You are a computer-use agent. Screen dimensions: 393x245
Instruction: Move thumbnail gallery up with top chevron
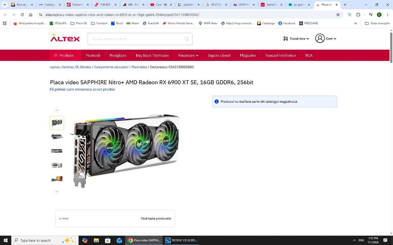tap(57, 110)
